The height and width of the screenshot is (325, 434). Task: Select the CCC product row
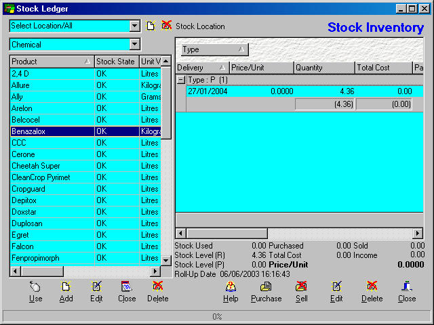(x=85, y=143)
